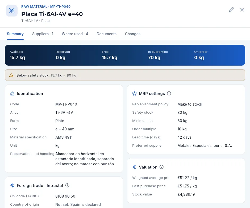Click the Code value MP-TI-P040
This screenshot has width=250, height=208.
click(x=66, y=104)
